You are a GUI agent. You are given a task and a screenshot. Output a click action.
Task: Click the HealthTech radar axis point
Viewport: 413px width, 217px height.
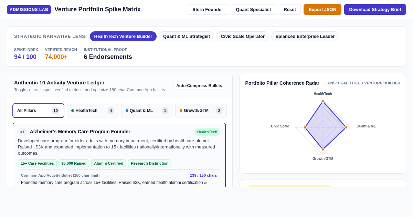(x=323, y=101)
